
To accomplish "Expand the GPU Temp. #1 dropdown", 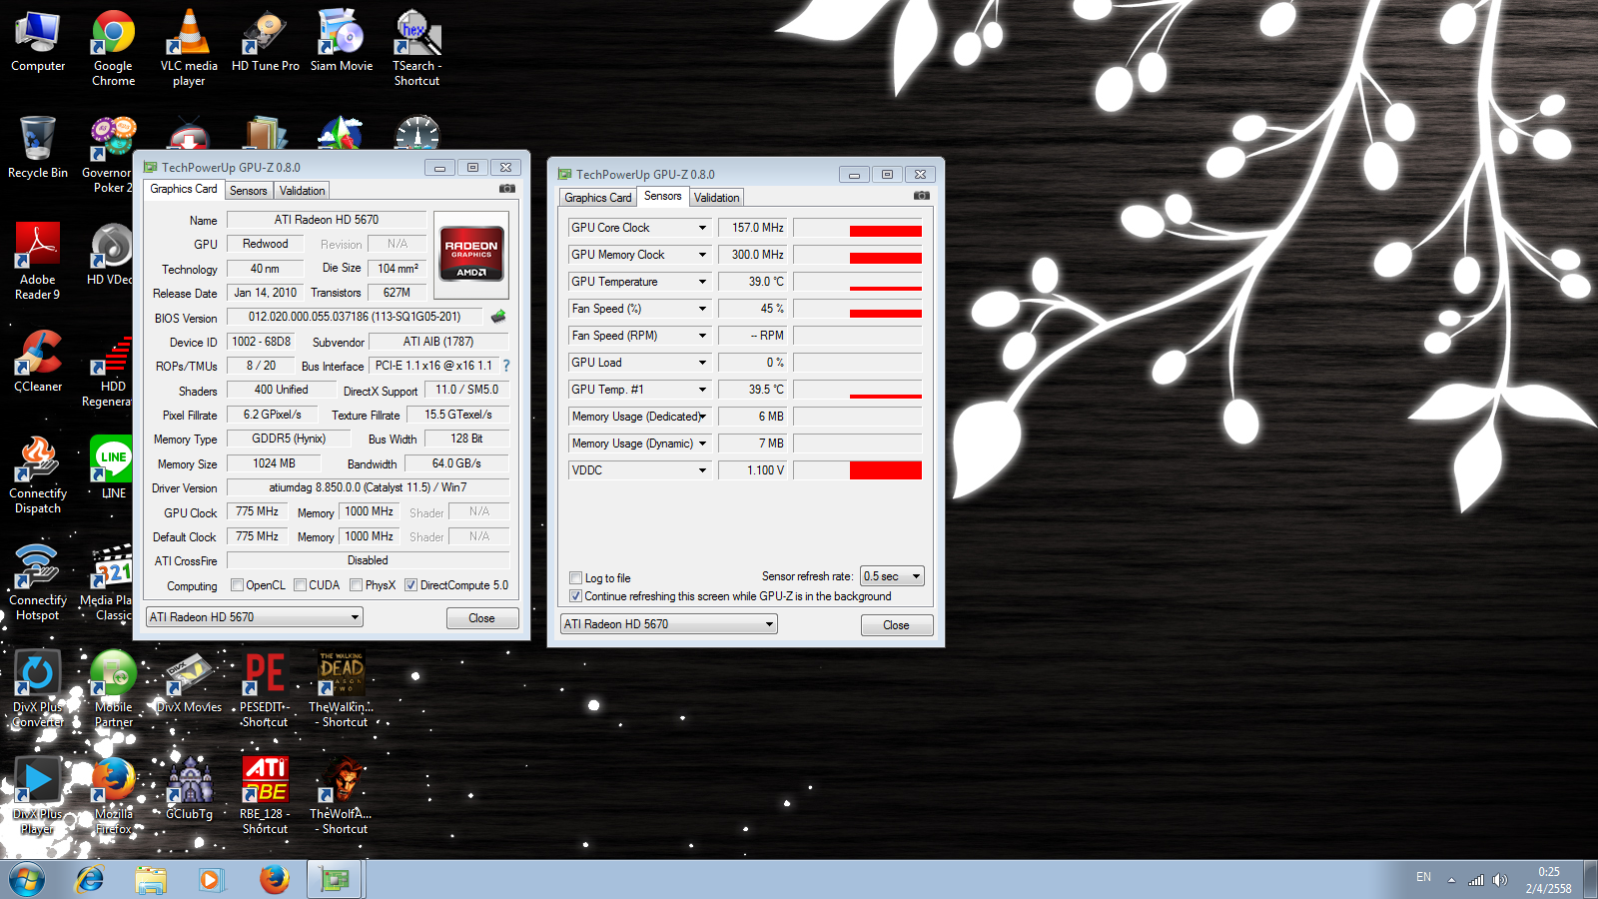I will click(702, 390).
